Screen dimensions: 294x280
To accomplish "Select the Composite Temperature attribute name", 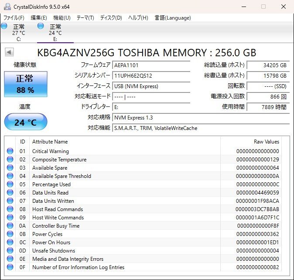I will tap(59, 160).
